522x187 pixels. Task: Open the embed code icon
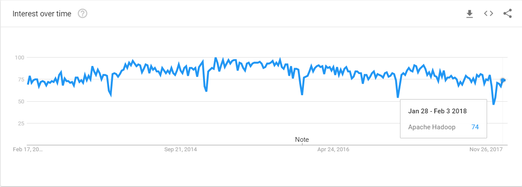(x=488, y=13)
